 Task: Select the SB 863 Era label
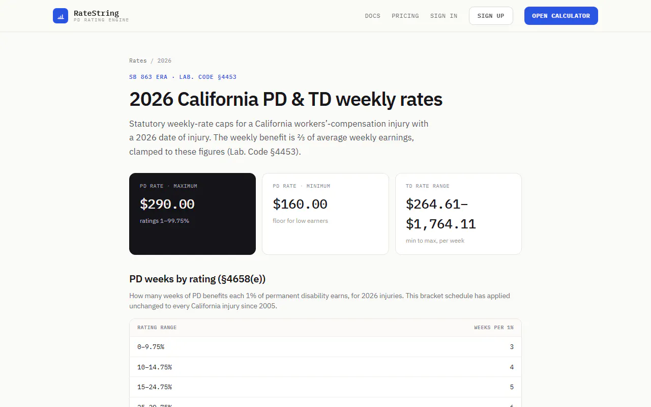coord(148,77)
